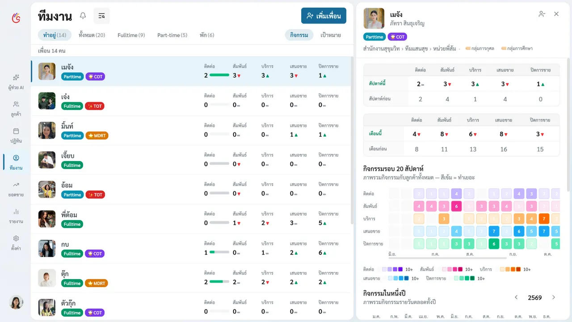Image resolution: width=572 pixels, height=322 pixels.
Task: Go to ลูกค้า in the sidebar
Action: 16,109
